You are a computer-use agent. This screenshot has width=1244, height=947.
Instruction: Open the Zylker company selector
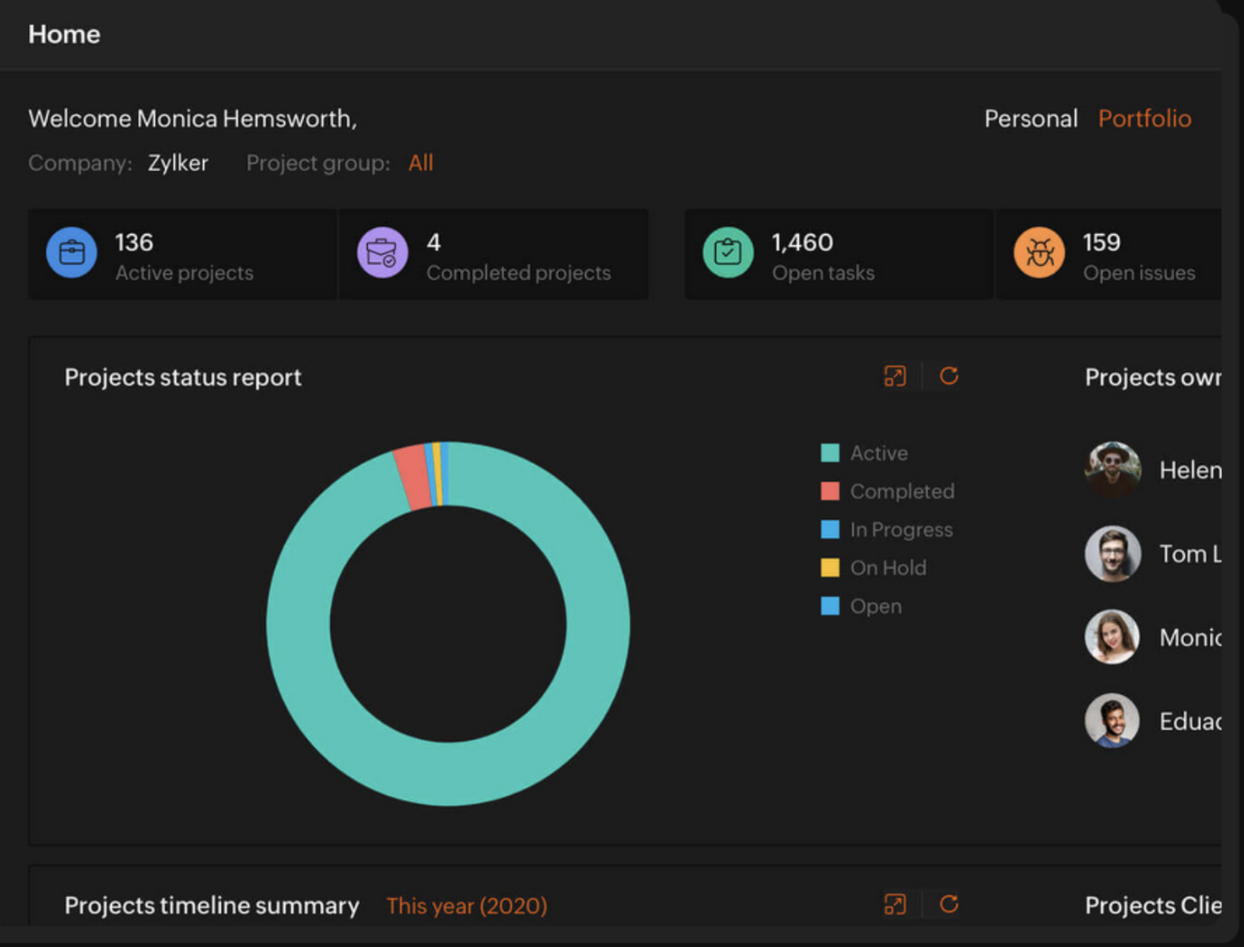pyautogui.click(x=178, y=164)
